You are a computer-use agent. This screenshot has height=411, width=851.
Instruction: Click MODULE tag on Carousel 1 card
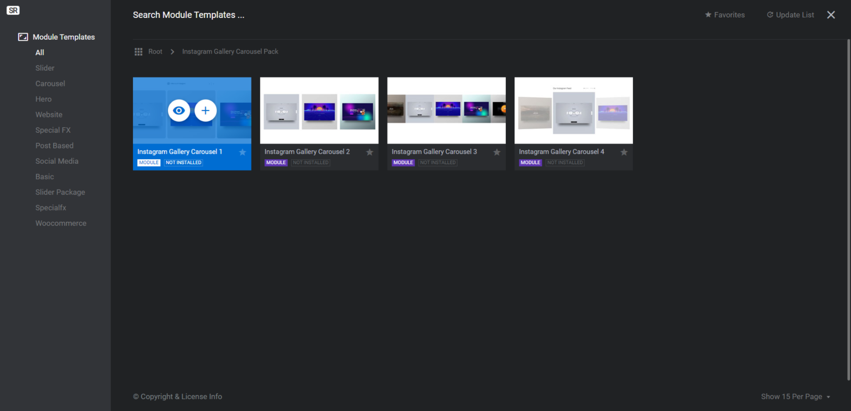coord(149,162)
